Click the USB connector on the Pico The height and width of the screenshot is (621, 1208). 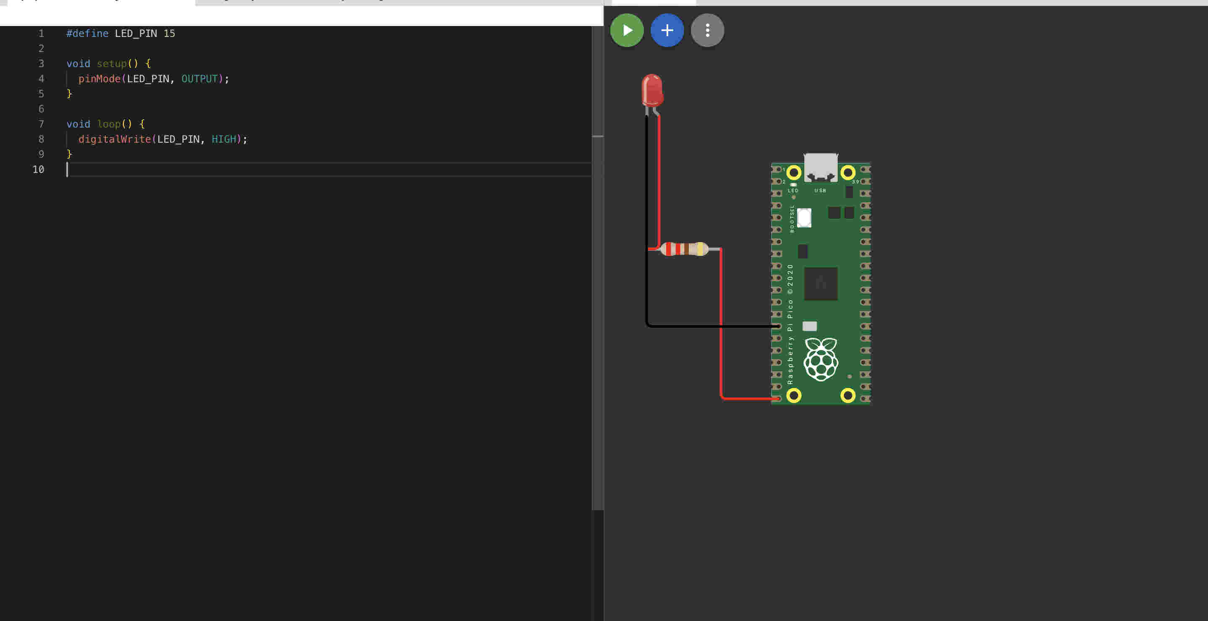[x=821, y=167]
